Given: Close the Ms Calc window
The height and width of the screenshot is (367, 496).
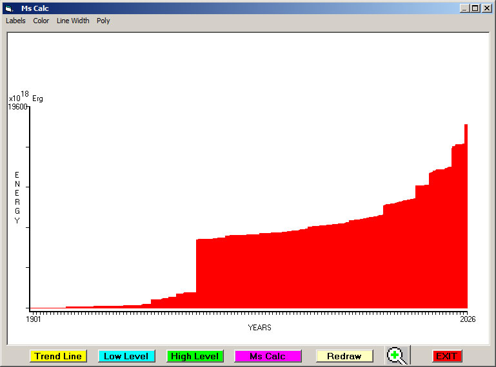Looking at the screenshot, I should [x=486, y=8].
